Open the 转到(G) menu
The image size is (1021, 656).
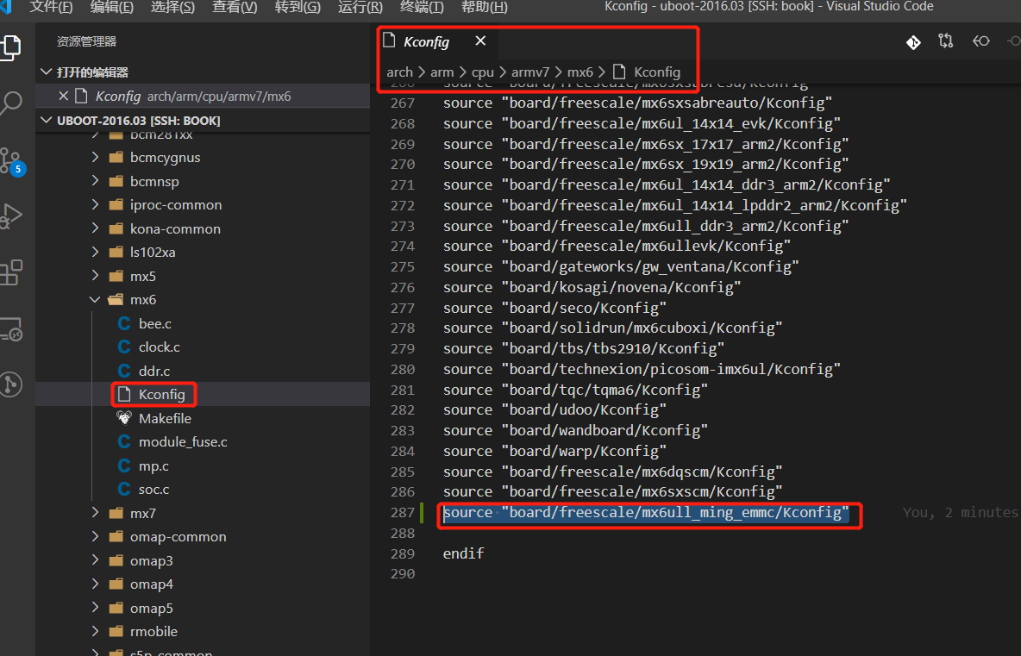click(298, 7)
